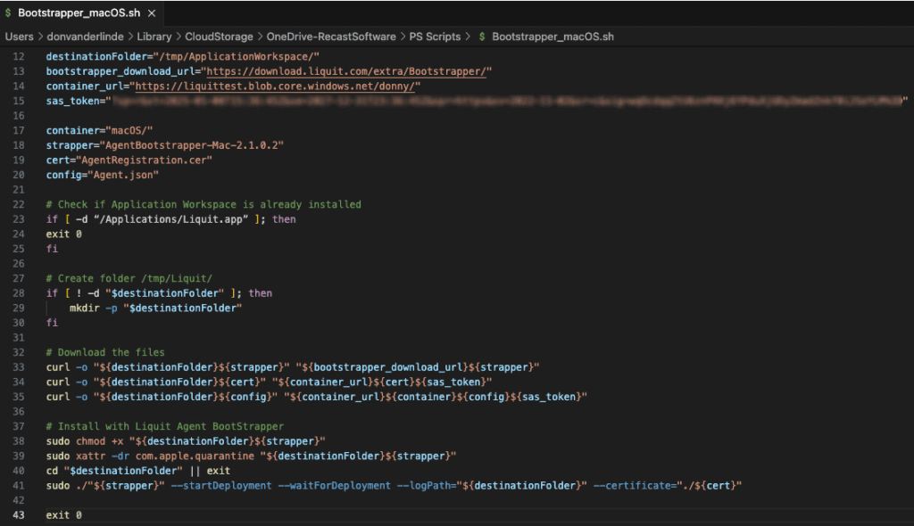Click the $ icon beside Bootstrapper_macOS.sh in breadcrumbs
The height and width of the screenshot is (526, 914).
[482, 37]
